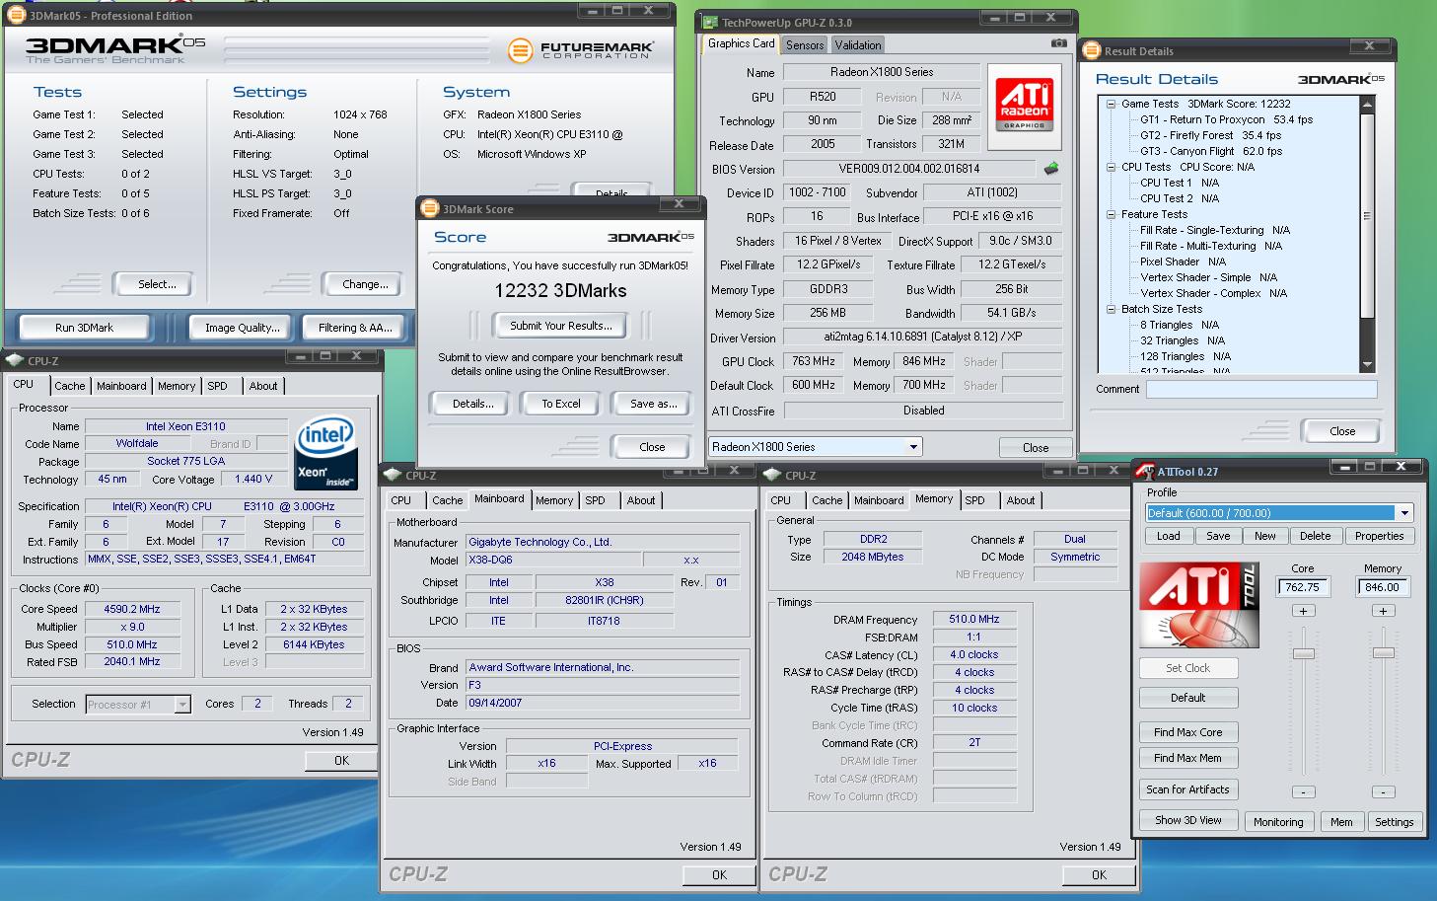Switch to the Validation tab in GPU-Z
The image size is (1437, 901).
click(x=858, y=45)
